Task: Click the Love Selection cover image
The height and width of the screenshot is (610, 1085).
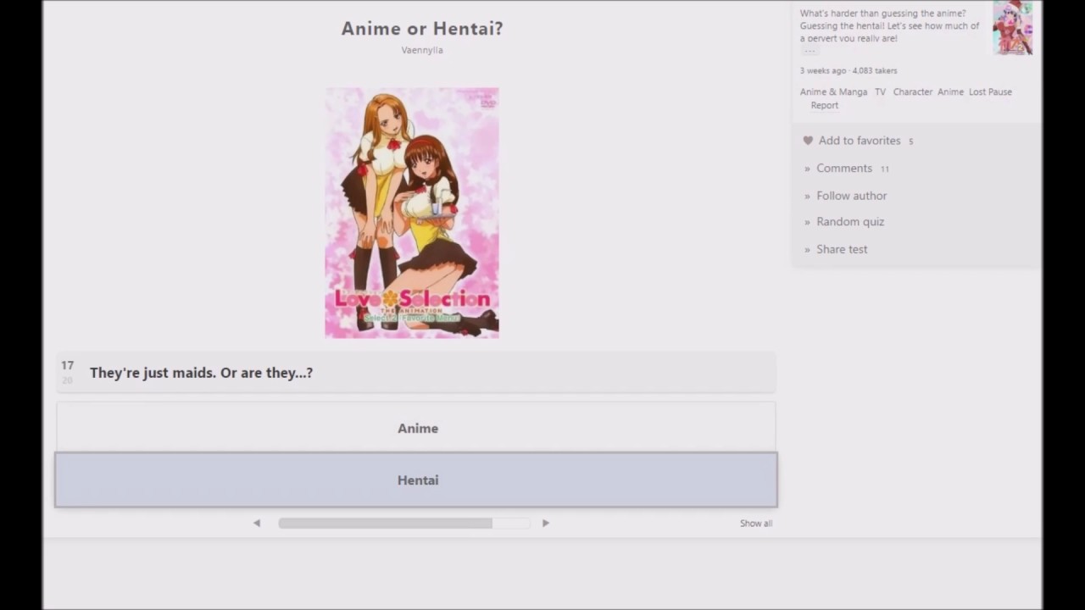Action: (412, 213)
